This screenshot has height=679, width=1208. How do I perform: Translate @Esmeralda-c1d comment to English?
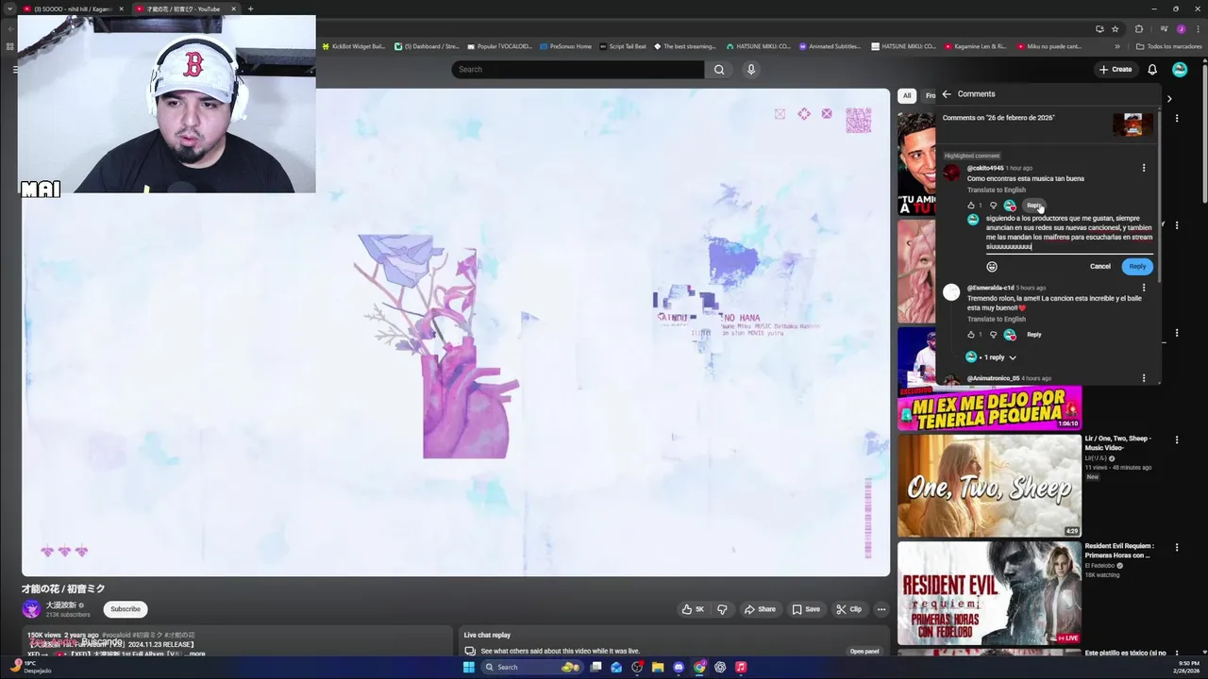click(996, 319)
